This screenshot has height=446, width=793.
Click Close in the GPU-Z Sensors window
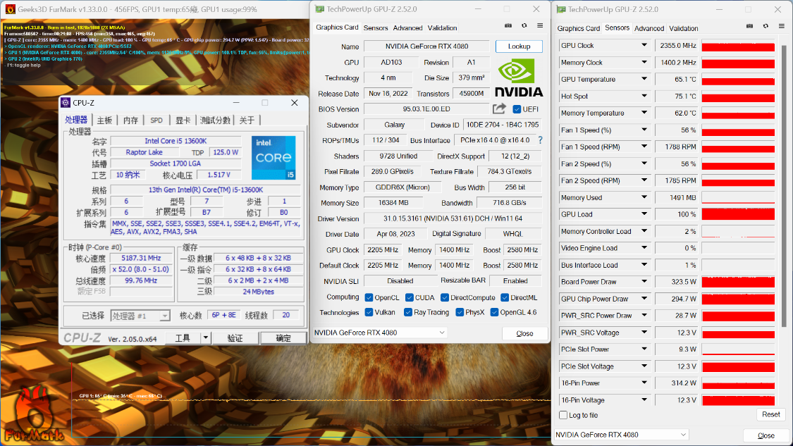pyautogui.click(x=766, y=435)
